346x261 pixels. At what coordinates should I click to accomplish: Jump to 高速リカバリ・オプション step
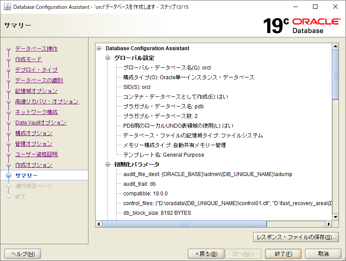coord(47,102)
